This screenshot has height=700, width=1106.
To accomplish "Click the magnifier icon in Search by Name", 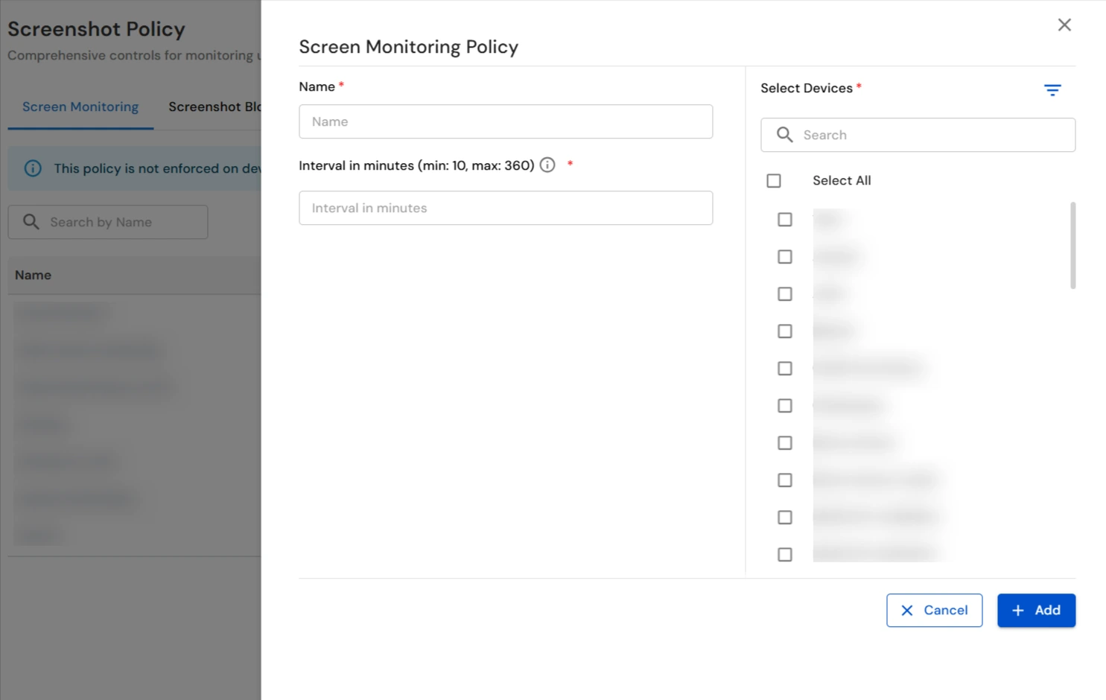I will coord(31,221).
